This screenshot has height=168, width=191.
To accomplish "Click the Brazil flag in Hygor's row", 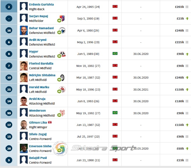I will (x=115, y=53).
